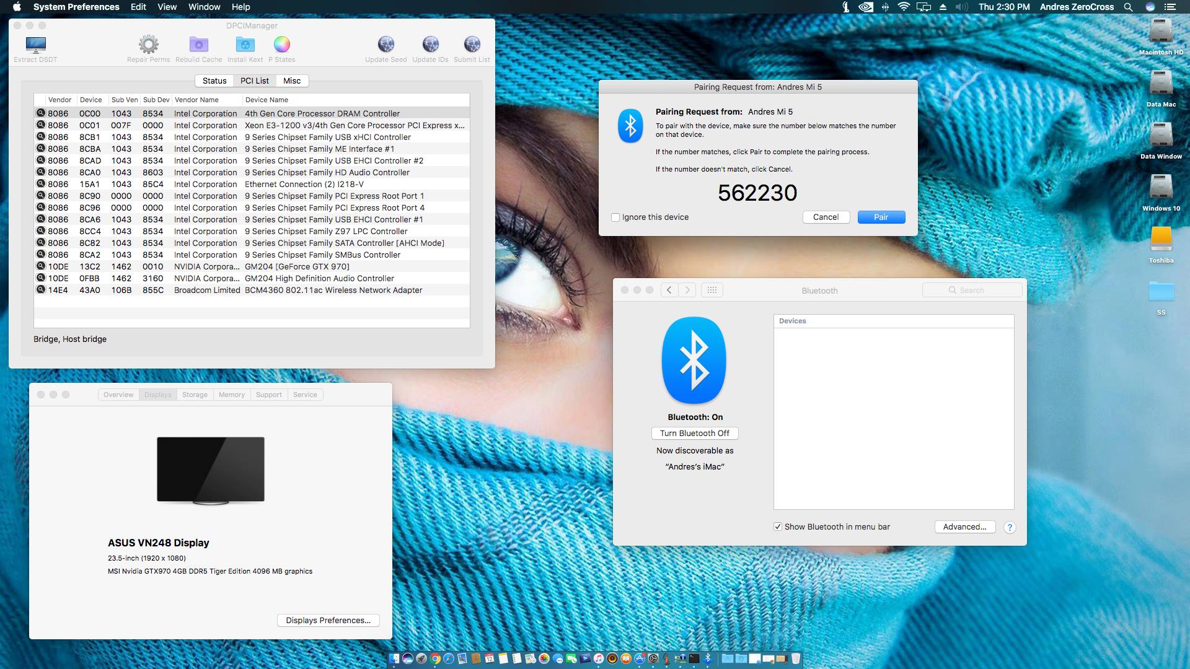Uncheck Show Bluetooth in menu bar
The width and height of the screenshot is (1190, 669).
coord(778,527)
